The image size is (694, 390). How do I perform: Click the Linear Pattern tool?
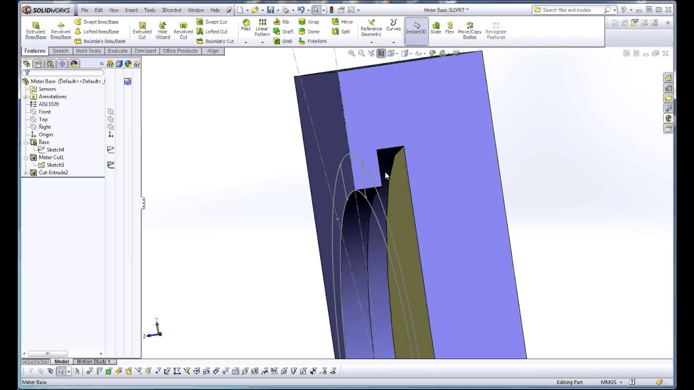point(262,28)
